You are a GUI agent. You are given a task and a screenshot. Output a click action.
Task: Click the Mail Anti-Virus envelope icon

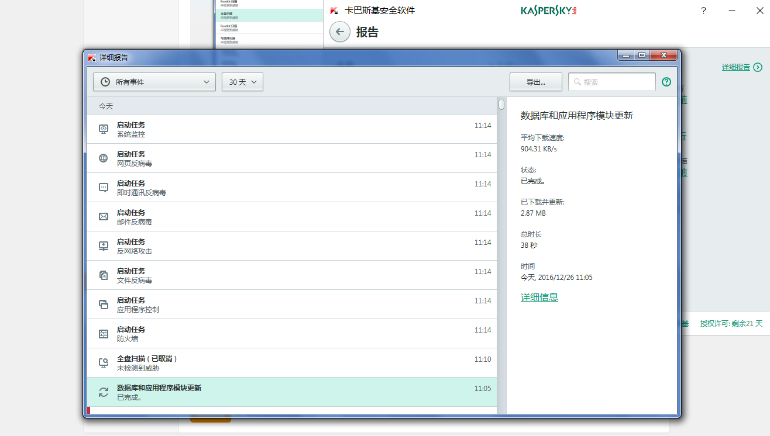pyautogui.click(x=104, y=217)
